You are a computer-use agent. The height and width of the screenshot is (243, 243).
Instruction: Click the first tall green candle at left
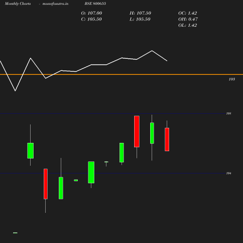[x=31, y=151]
